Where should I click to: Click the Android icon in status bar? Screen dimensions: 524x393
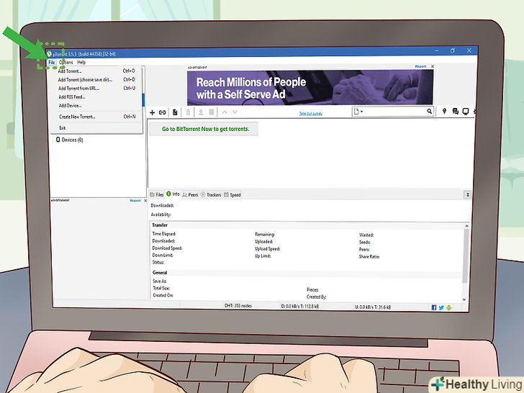coord(449,307)
